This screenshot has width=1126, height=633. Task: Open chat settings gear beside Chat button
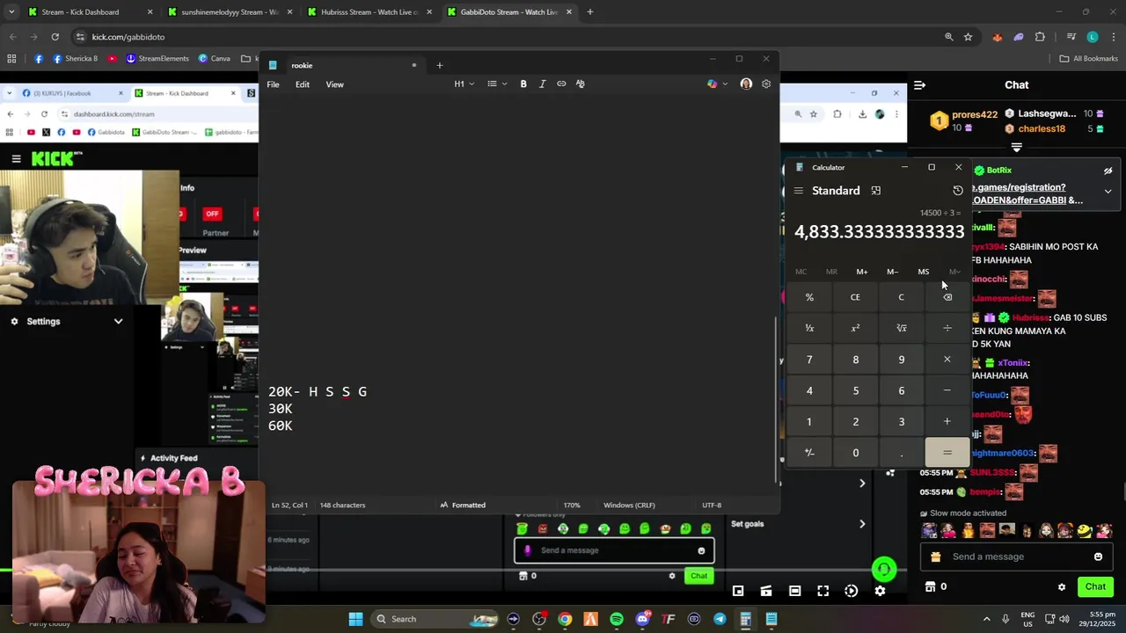[1062, 587]
